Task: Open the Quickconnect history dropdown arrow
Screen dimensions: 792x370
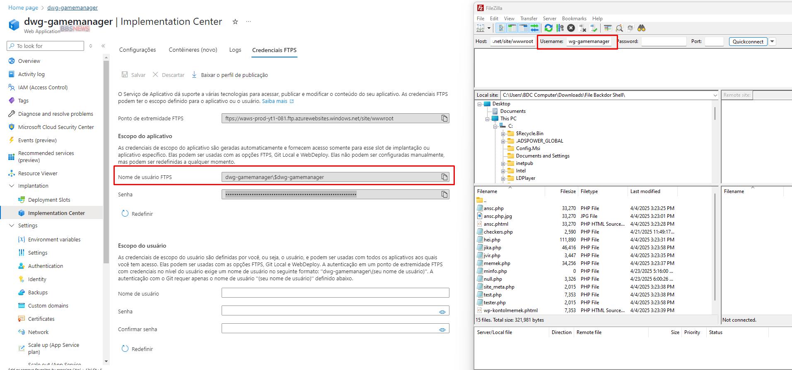Action: [772, 41]
